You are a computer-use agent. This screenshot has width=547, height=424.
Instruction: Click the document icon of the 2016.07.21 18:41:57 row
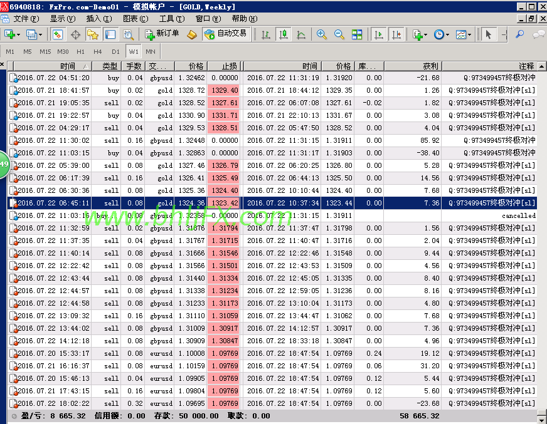[x=13, y=91]
